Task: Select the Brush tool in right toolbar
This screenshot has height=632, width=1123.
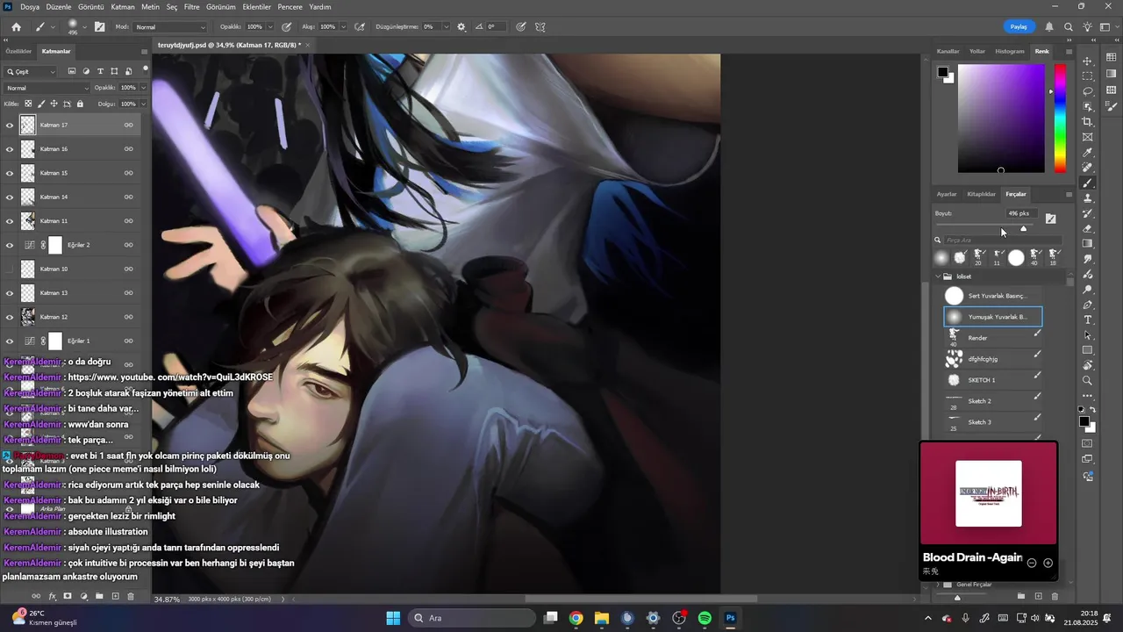Action: click(x=1088, y=183)
